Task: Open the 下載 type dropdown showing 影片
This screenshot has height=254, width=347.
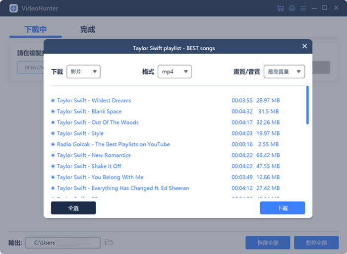Action: (83, 71)
